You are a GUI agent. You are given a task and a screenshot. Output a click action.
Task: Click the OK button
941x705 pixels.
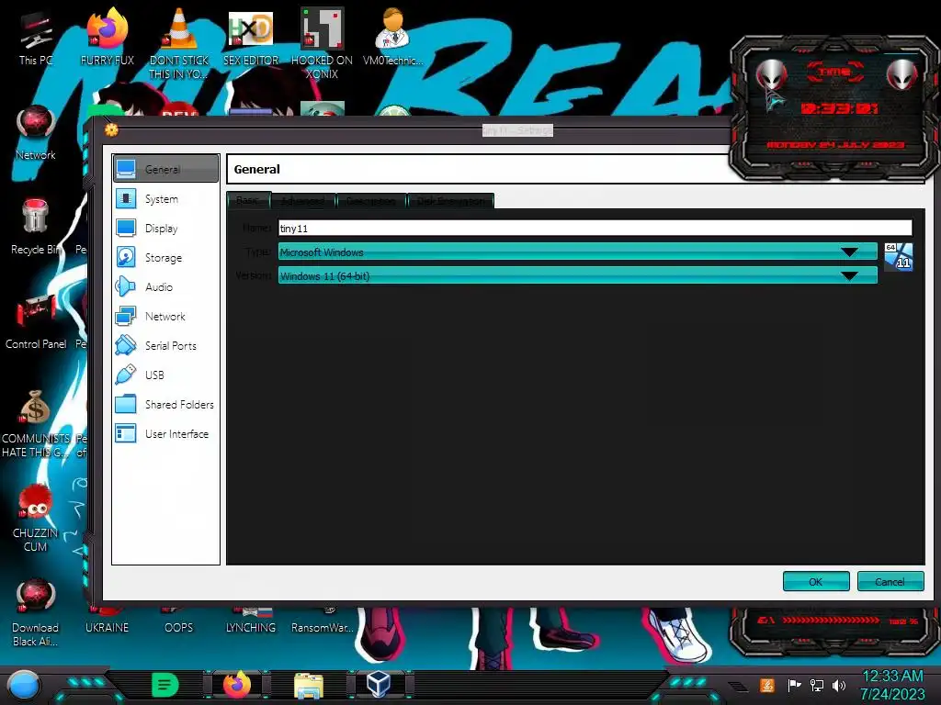coord(816,581)
